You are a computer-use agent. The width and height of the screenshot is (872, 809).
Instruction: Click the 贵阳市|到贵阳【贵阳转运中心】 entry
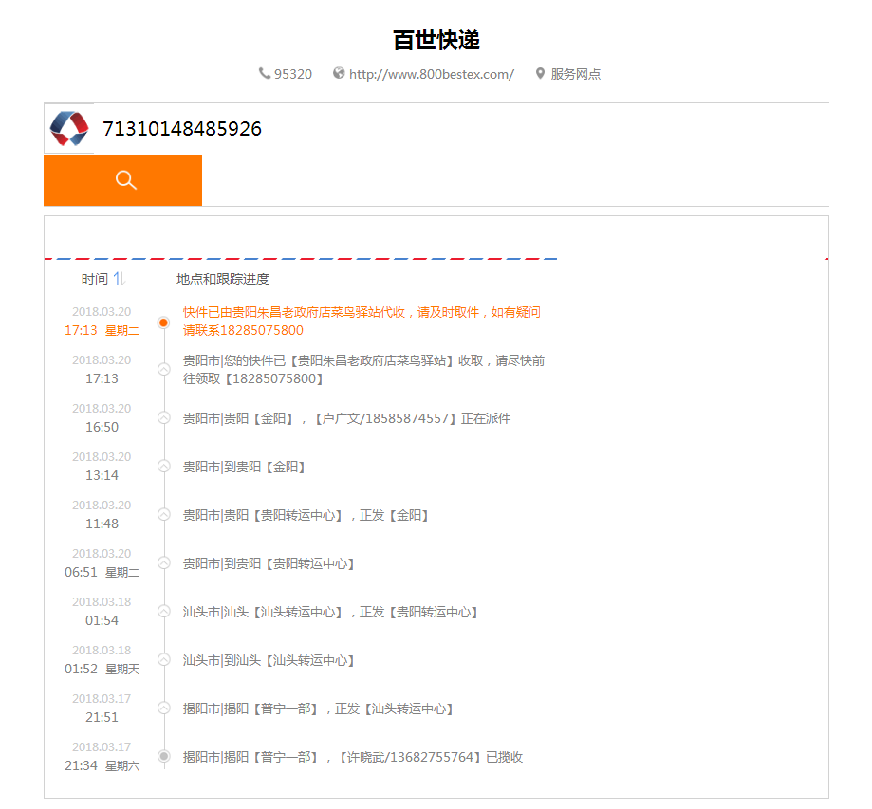(x=269, y=563)
